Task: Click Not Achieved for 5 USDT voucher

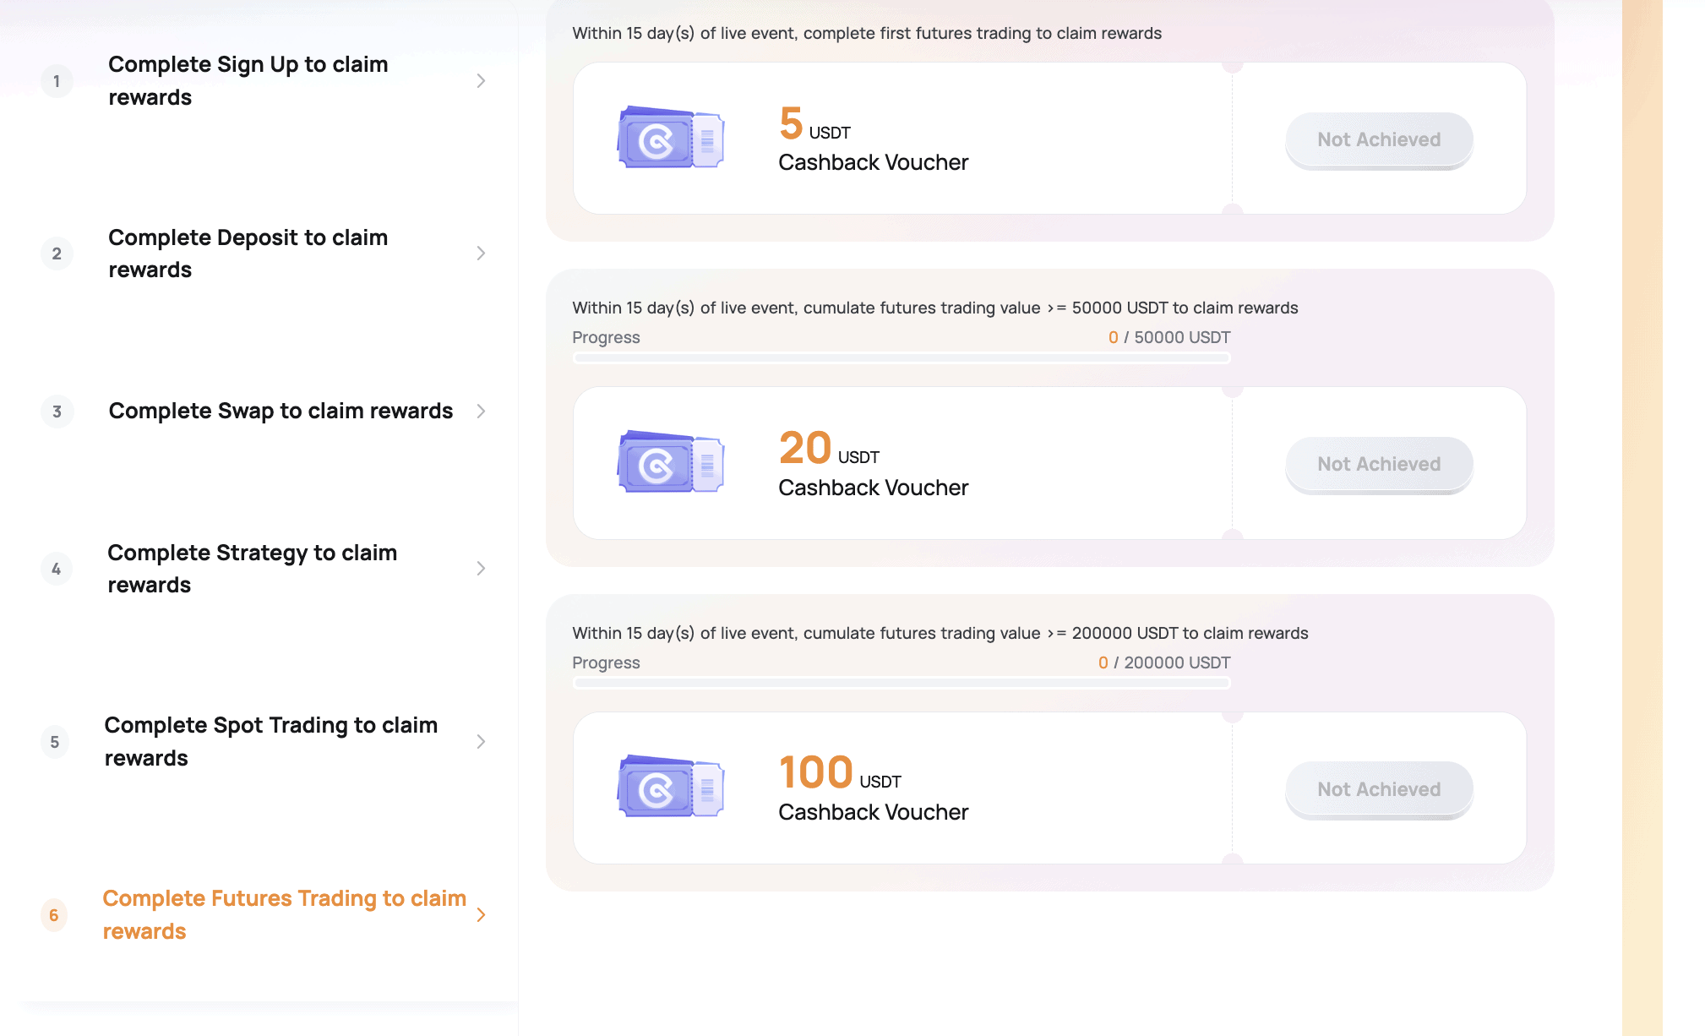Action: pyautogui.click(x=1379, y=139)
